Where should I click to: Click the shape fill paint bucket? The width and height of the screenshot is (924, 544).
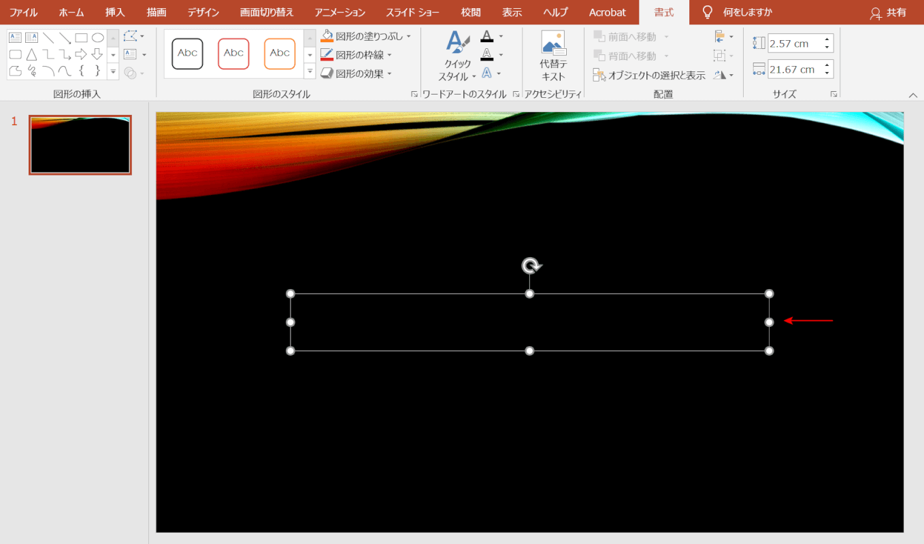327,36
